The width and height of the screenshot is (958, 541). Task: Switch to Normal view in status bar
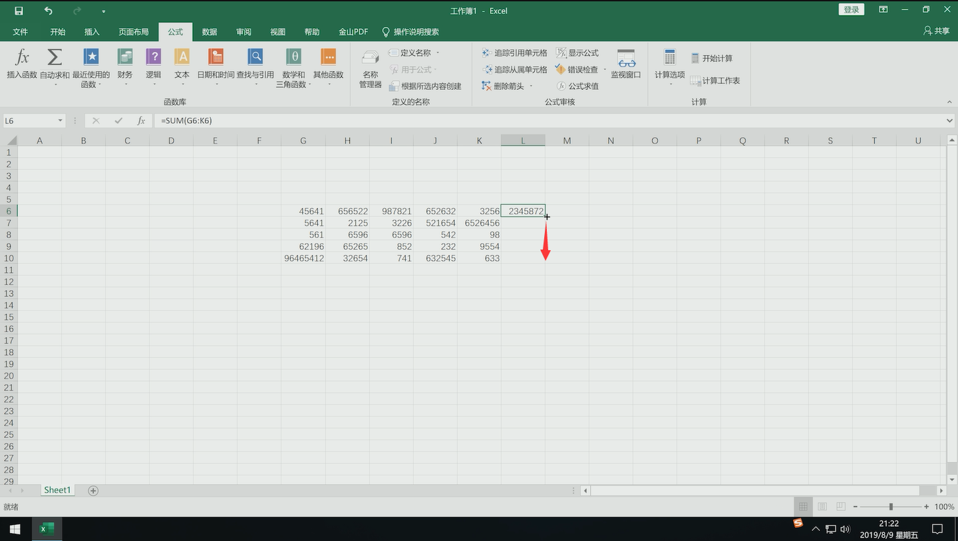(803, 507)
